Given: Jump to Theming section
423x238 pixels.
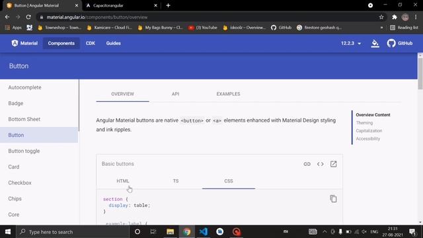Looking at the screenshot, I should click(x=364, y=123).
